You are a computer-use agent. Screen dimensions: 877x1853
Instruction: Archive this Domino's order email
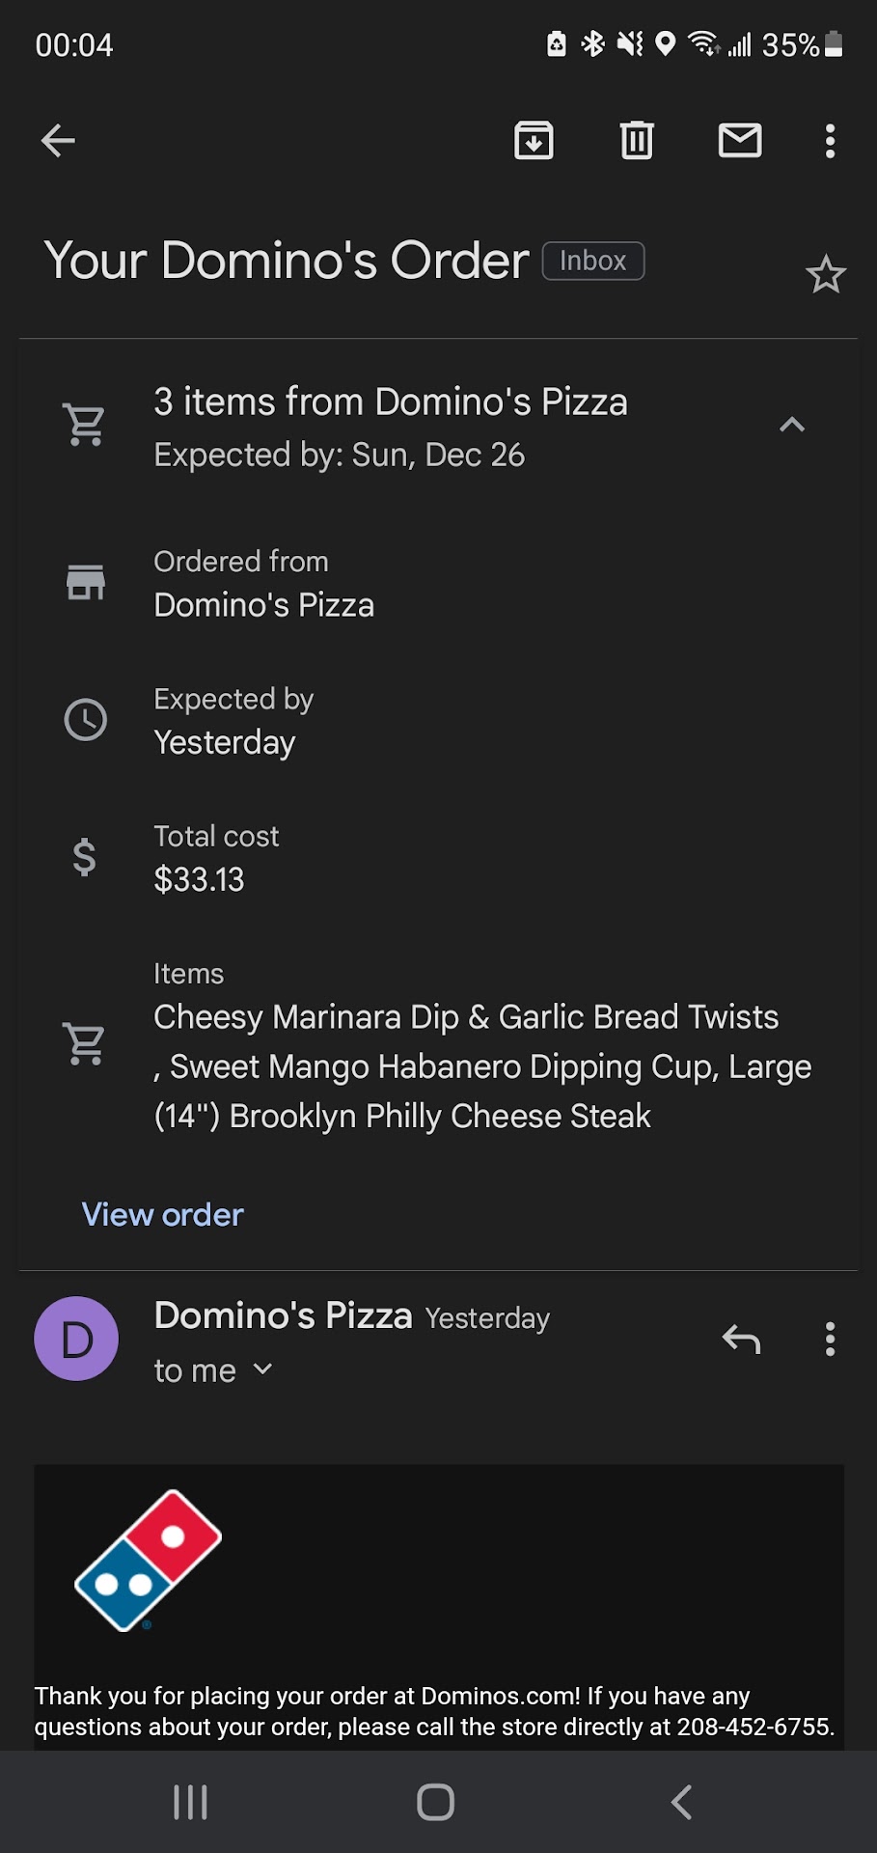pos(534,141)
